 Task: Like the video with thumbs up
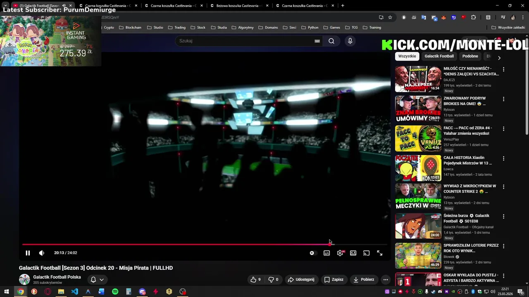[255, 279]
